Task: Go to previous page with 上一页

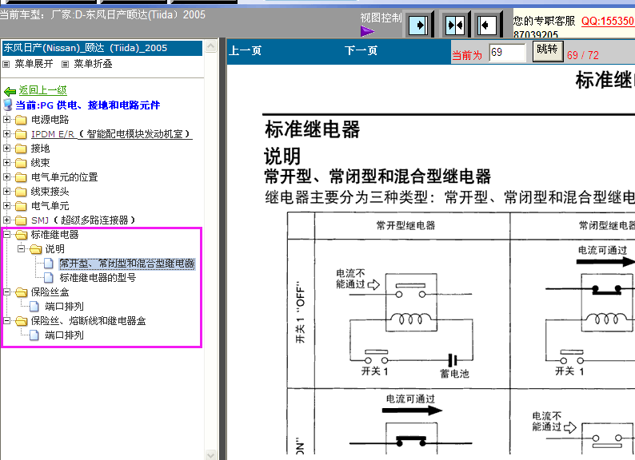Action: (245, 51)
